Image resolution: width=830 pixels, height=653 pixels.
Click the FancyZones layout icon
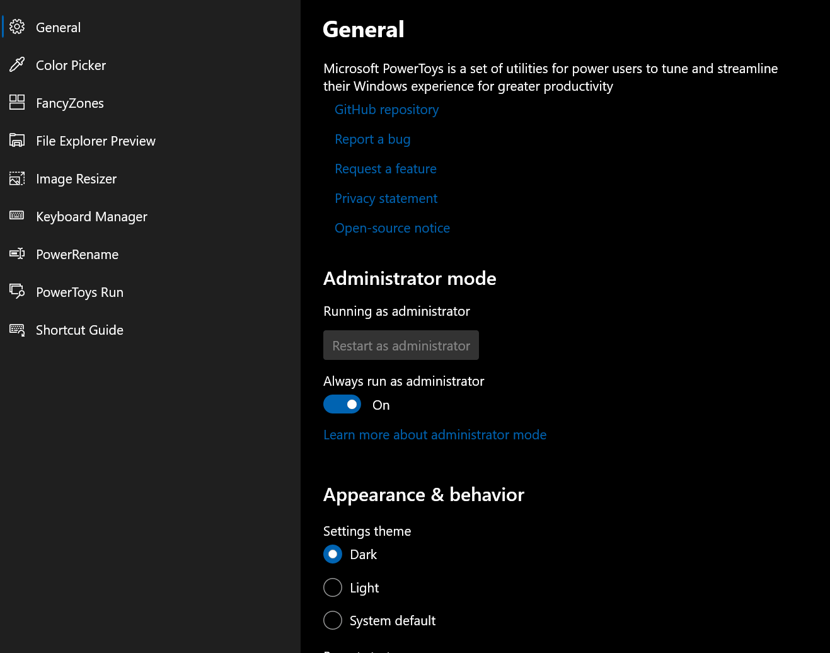[17, 102]
